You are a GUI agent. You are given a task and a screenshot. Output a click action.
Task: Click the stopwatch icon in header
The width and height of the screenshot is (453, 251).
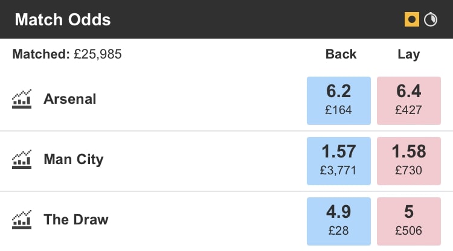point(431,19)
